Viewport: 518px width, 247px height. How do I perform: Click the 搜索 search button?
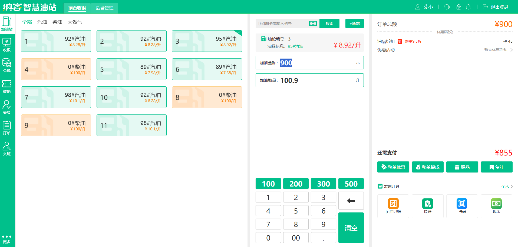[x=329, y=23]
